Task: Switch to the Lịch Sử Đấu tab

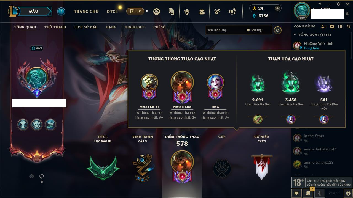Action: coord(86,27)
